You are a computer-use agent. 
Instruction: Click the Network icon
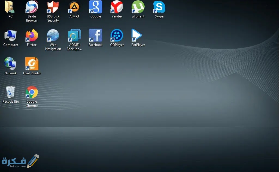[x=10, y=64]
